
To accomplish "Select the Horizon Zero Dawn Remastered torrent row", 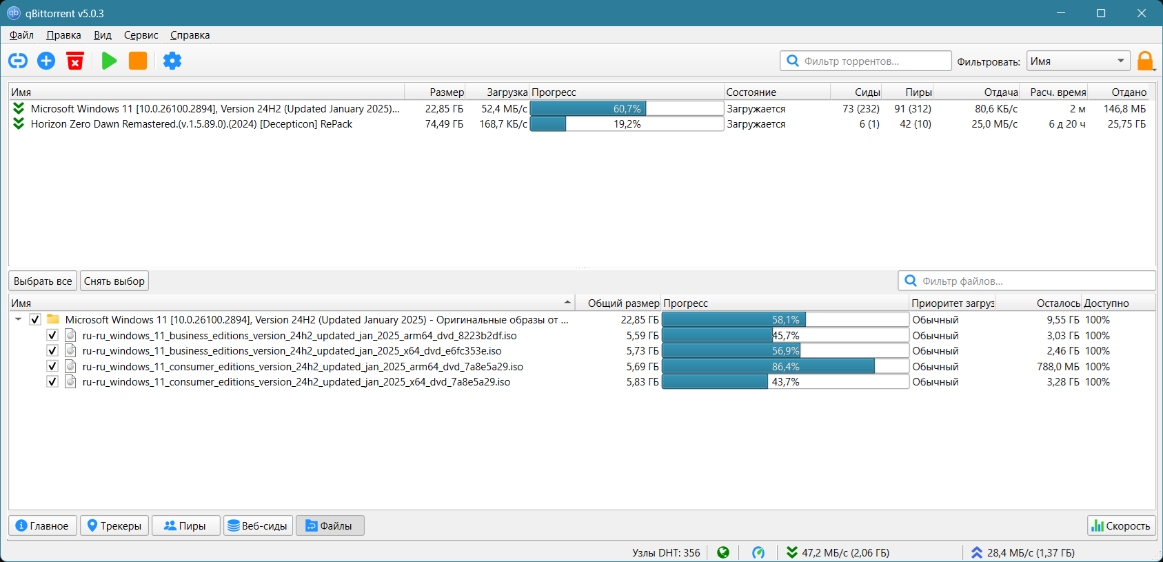I will 582,124.
